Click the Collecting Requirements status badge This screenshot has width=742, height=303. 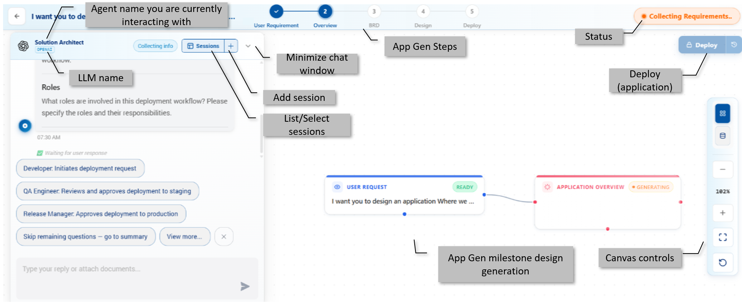[687, 16]
